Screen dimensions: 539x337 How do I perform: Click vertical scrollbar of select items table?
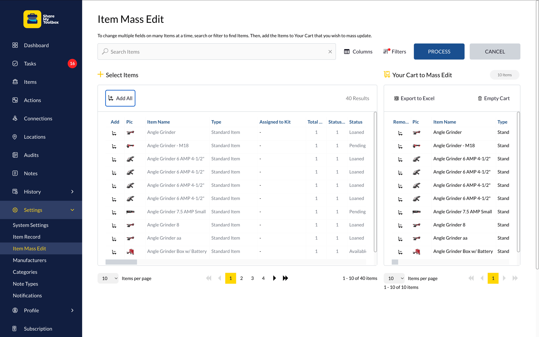pyautogui.click(x=375, y=182)
